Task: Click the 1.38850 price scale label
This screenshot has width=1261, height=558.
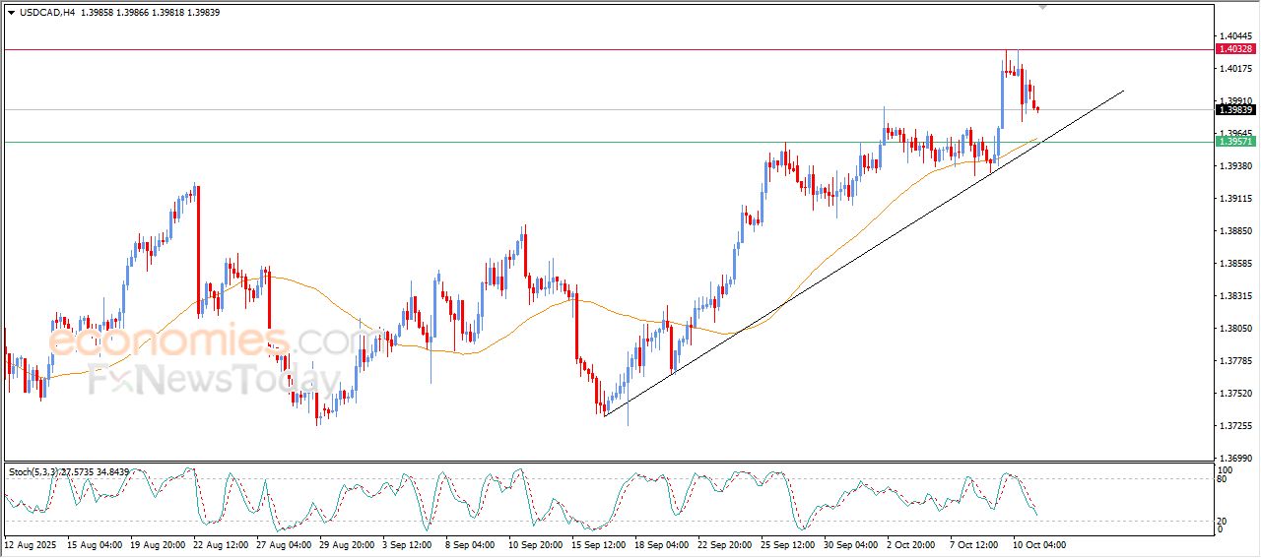Action: [1234, 231]
